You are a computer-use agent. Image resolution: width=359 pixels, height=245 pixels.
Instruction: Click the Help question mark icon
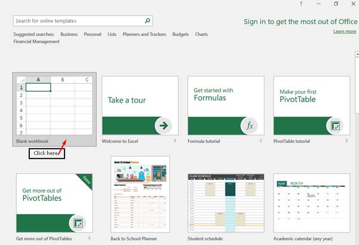(301, 4)
